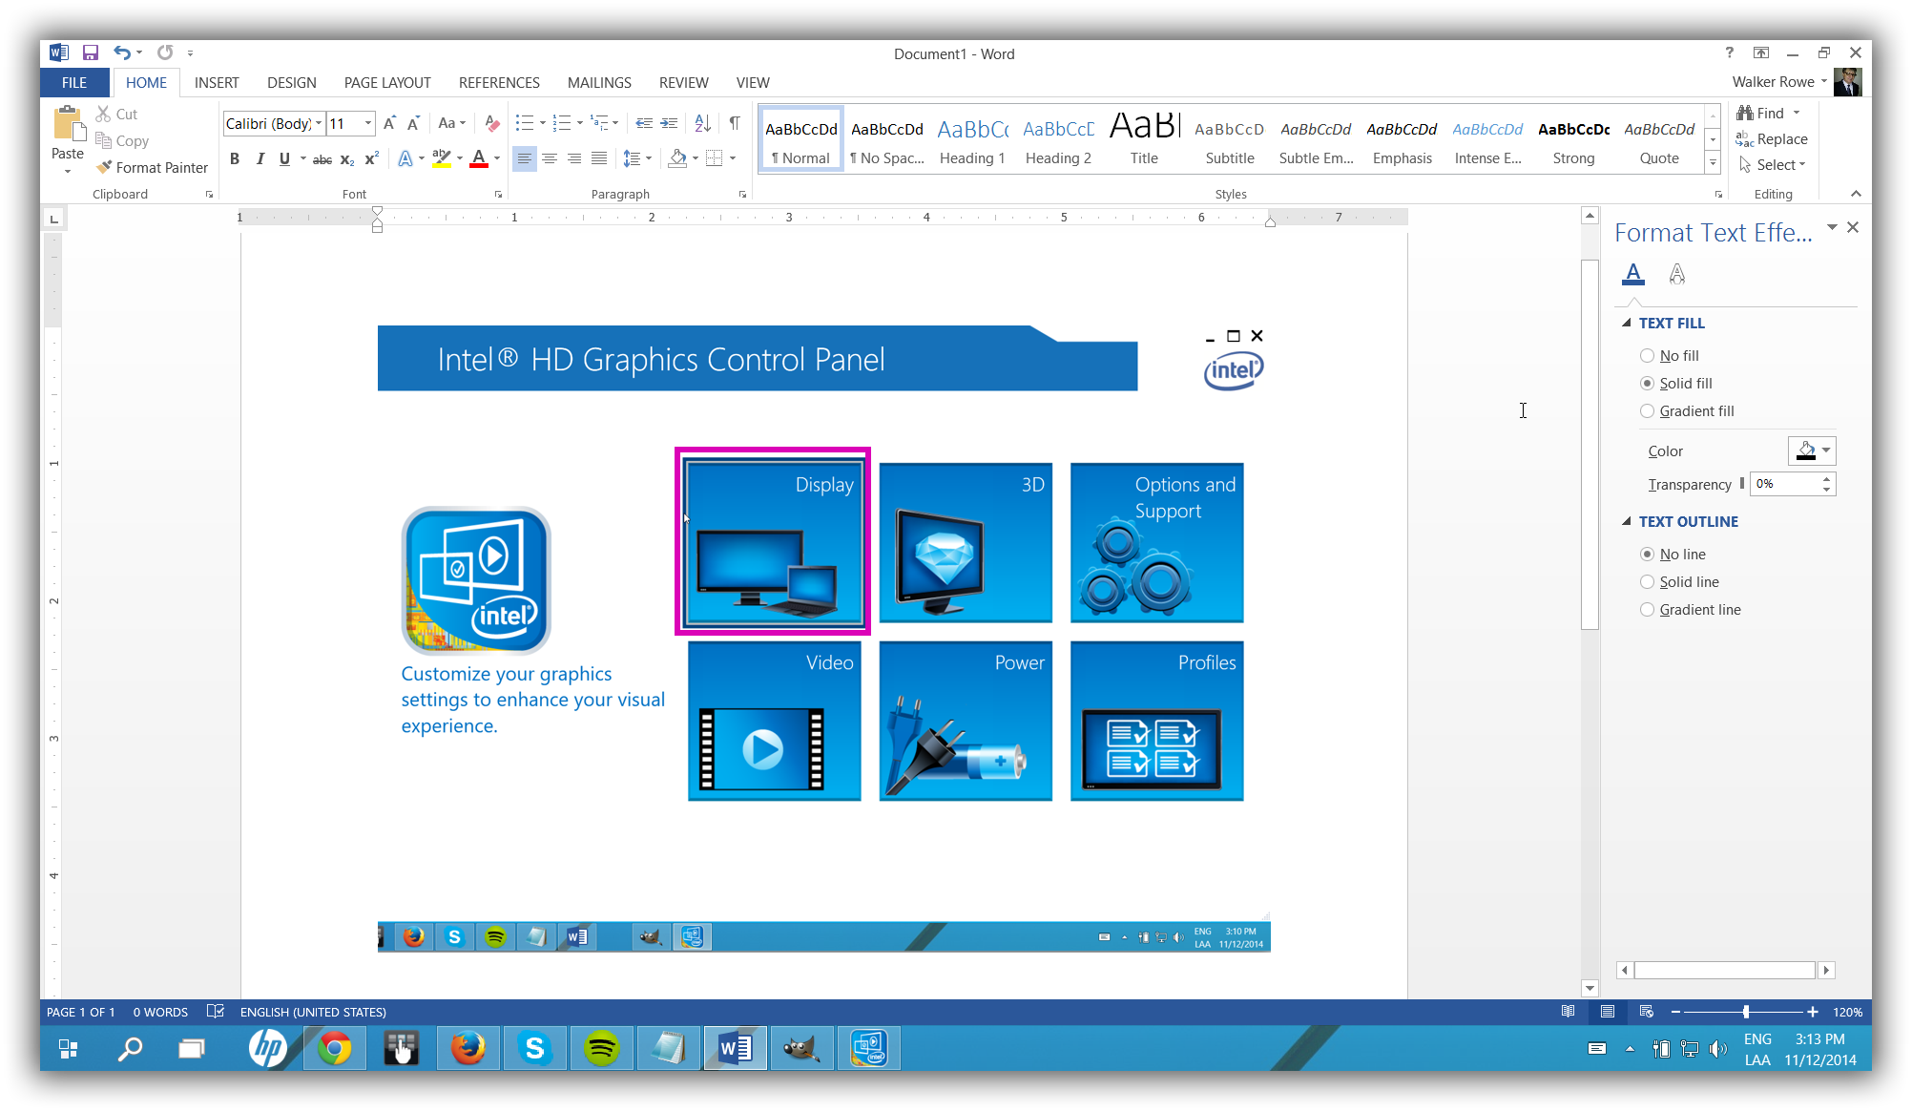Open Change Case Aa dropdown
The height and width of the screenshot is (1111, 1912).
pos(452,123)
